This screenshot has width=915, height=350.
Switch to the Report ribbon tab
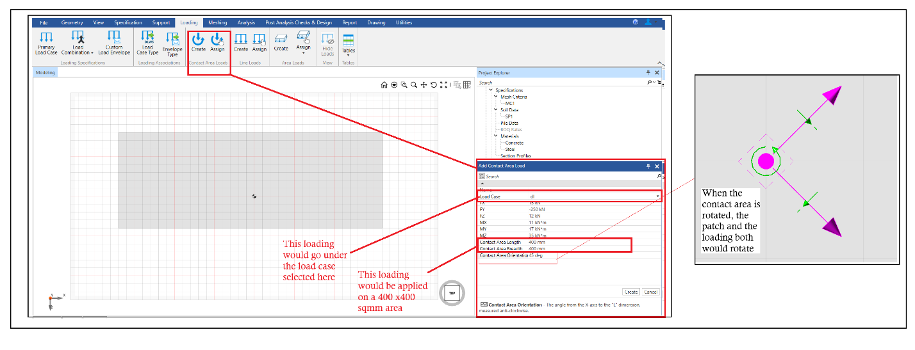click(x=350, y=22)
